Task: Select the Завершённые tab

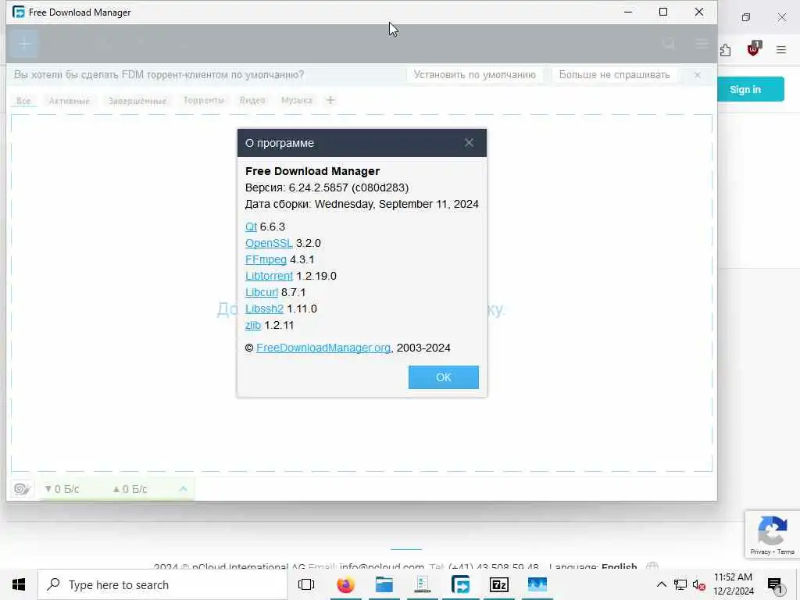Action: pyautogui.click(x=137, y=101)
